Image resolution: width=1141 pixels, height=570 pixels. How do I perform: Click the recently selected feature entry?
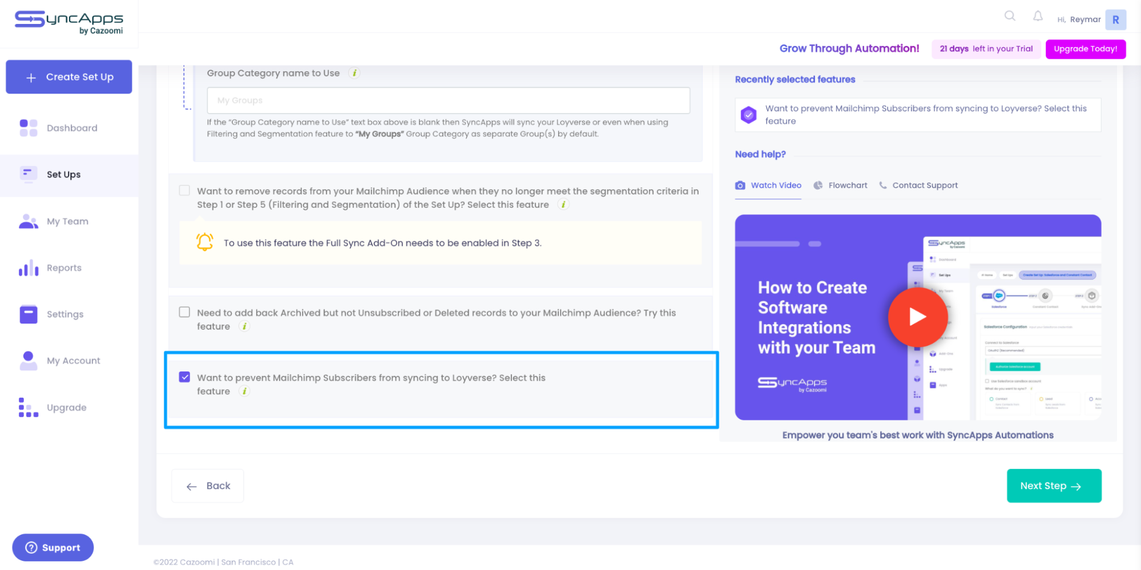tap(918, 115)
